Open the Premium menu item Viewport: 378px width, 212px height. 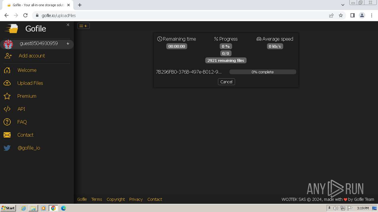pos(27,96)
